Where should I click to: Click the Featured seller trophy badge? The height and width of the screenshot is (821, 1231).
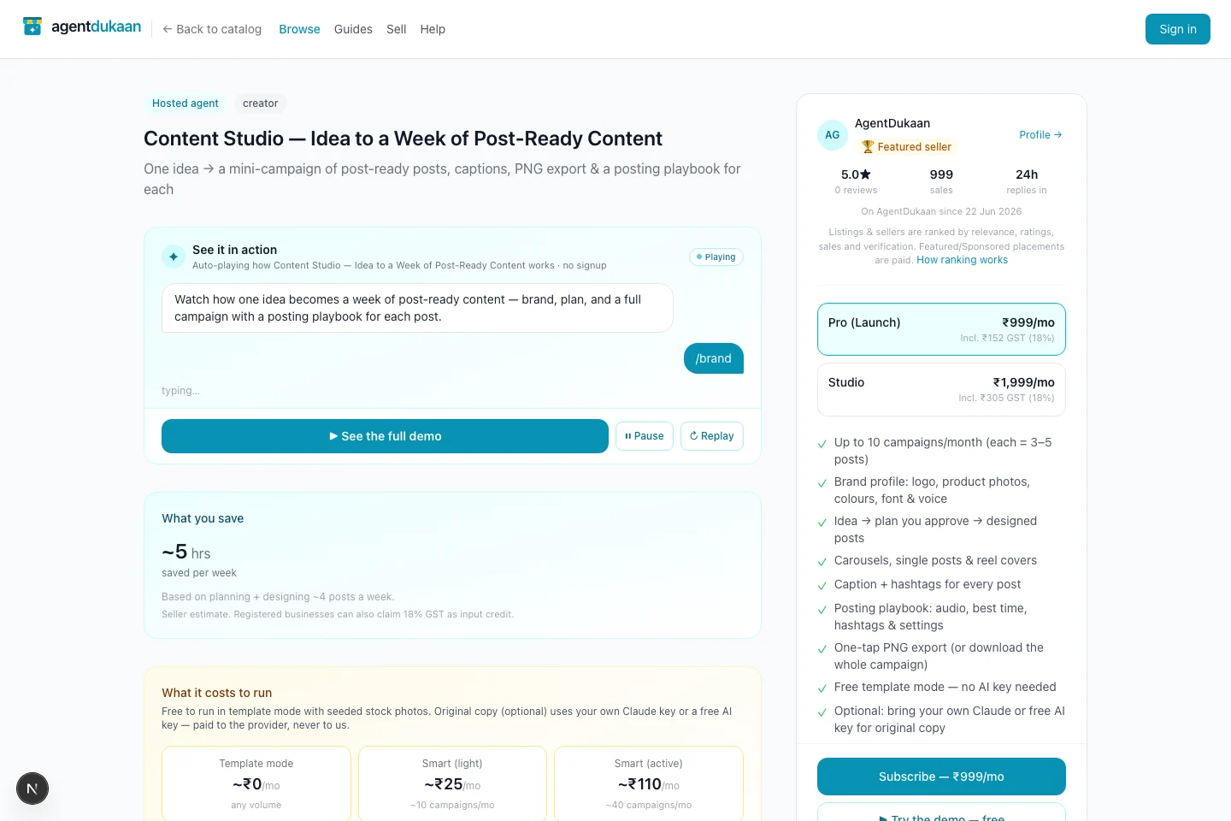point(906,147)
